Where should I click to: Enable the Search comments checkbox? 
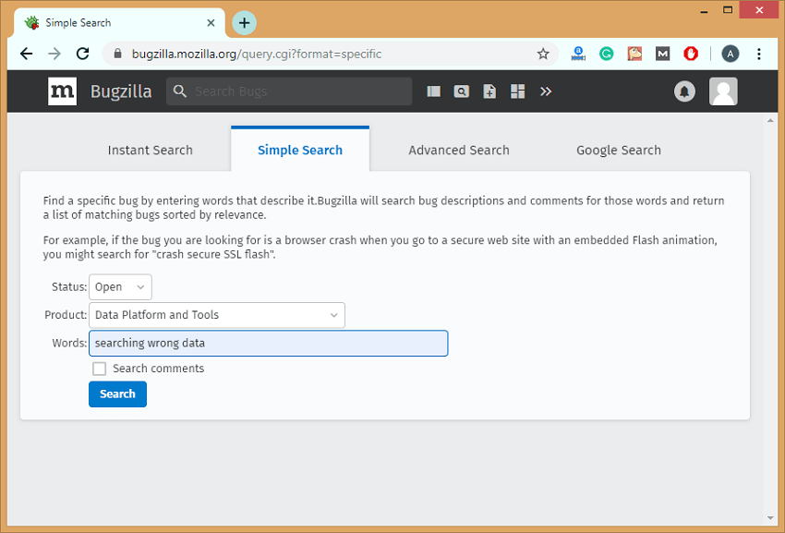coord(99,369)
